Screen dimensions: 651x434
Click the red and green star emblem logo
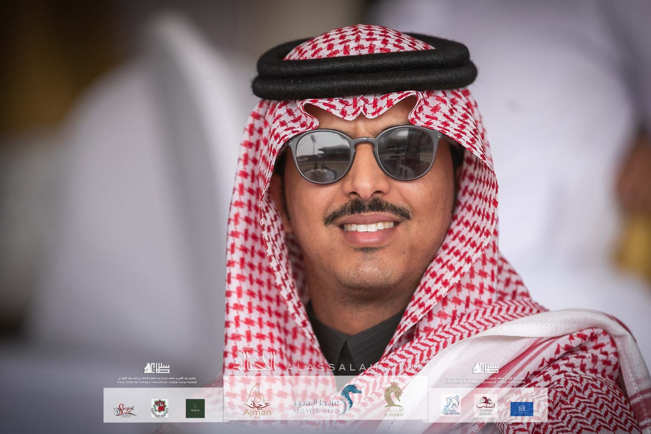tap(160, 408)
